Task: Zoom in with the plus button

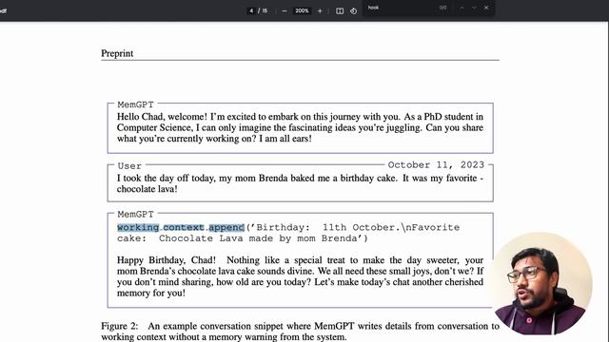Action: click(x=320, y=10)
